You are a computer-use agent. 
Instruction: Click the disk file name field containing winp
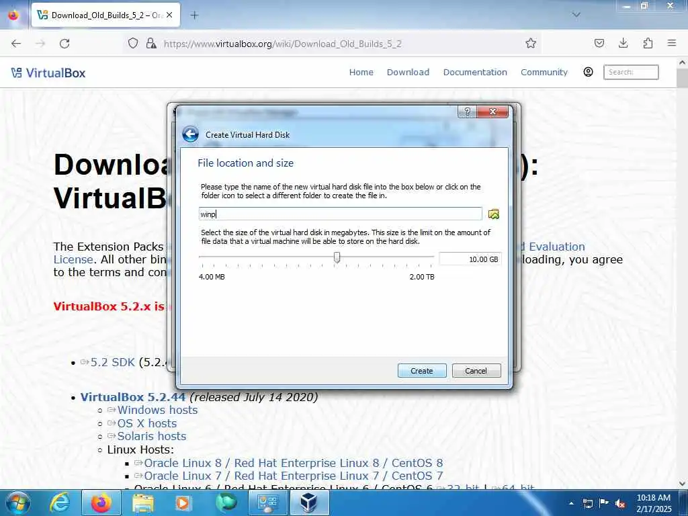click(341, 214)
